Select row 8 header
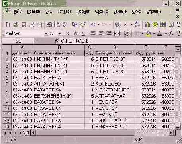 pyautogui.click(x=7, y=96)
